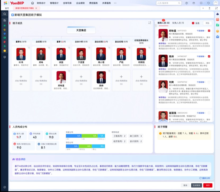220x192 pixels.
Task: Check the 富国强 recommendation checkbox
Action: pos(209,113)
